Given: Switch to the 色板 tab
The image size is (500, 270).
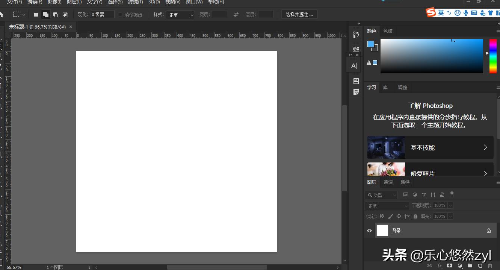Looking at the screenshot, I should tap(388, 31).
